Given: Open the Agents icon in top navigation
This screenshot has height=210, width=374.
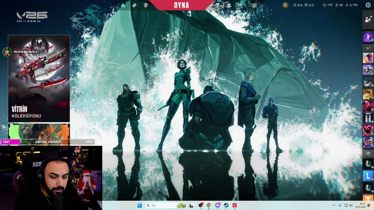Looking at the screenshot, I should point(146,5).
